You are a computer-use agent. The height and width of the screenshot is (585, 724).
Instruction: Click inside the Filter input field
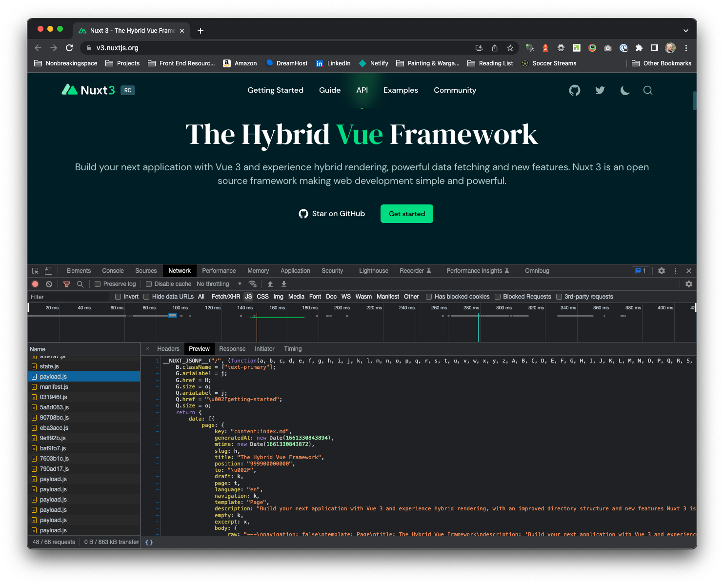(x=68, y=296)
